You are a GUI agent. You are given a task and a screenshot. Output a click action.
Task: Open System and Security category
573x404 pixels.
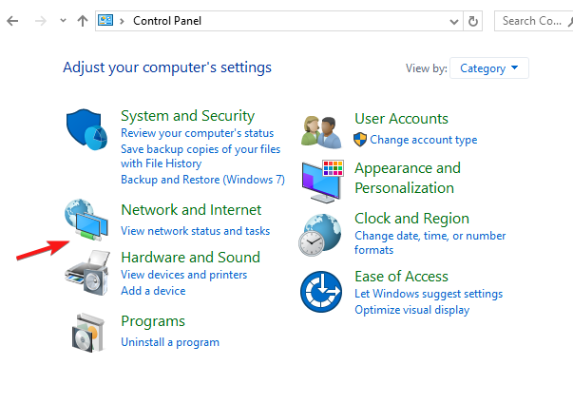click(187, 116)
